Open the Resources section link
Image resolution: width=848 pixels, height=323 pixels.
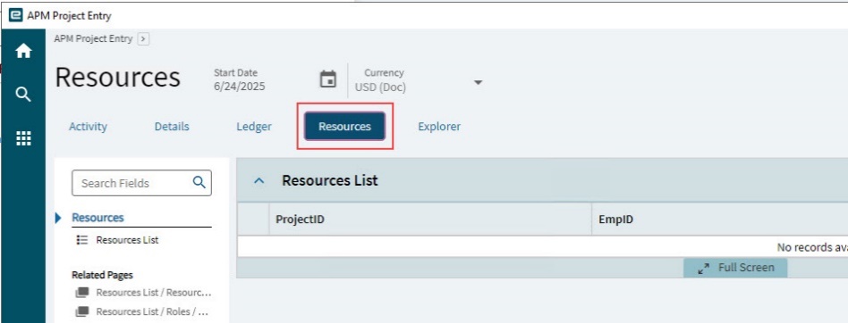98,218
